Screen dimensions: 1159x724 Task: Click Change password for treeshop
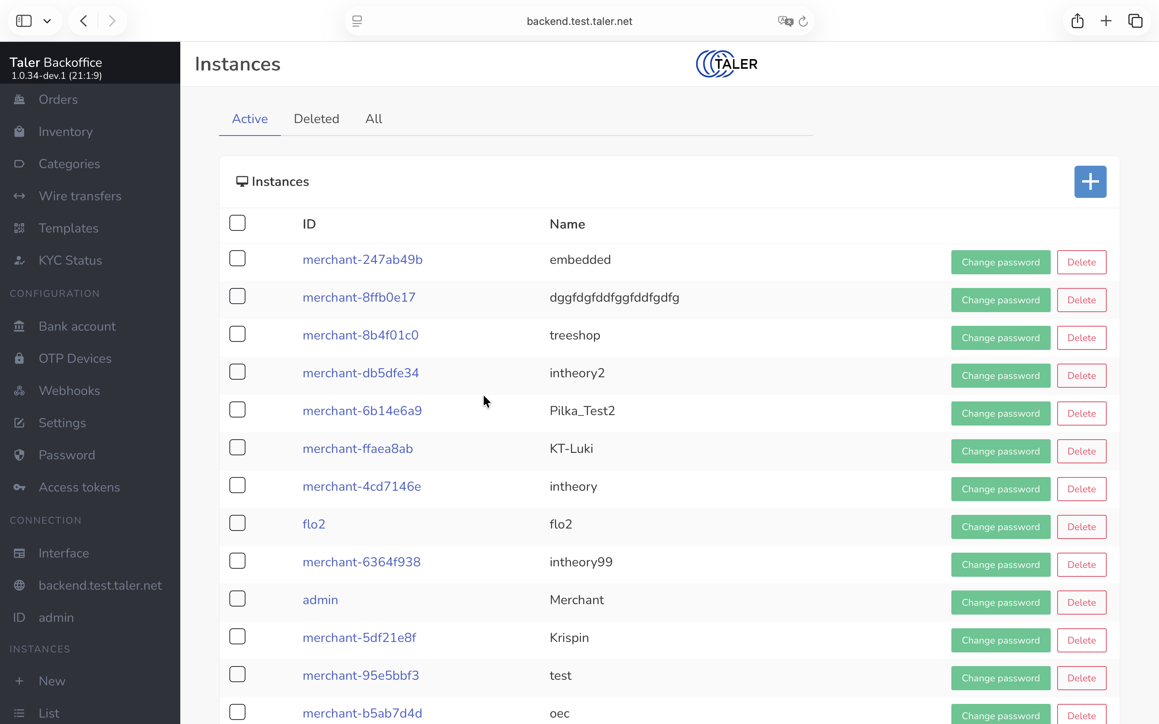(x=1000, y=338)
